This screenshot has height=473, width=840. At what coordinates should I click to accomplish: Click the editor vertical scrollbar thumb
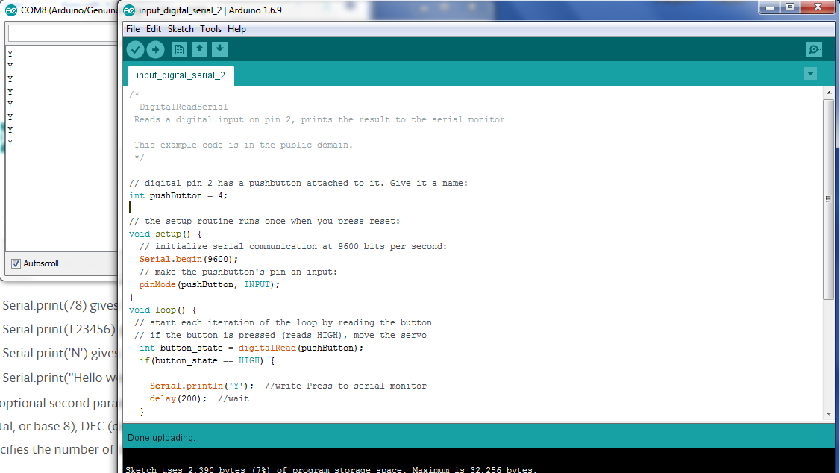829,199
